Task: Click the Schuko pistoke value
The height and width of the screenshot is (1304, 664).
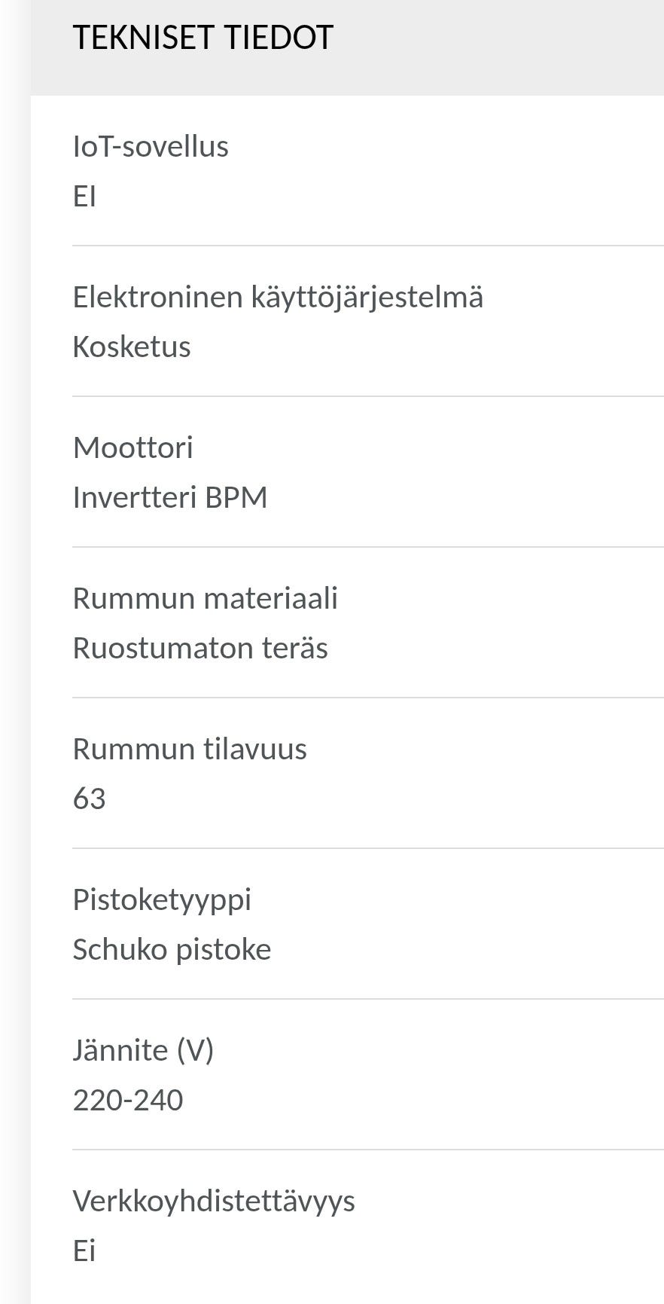Action: (x=172, y=949)
